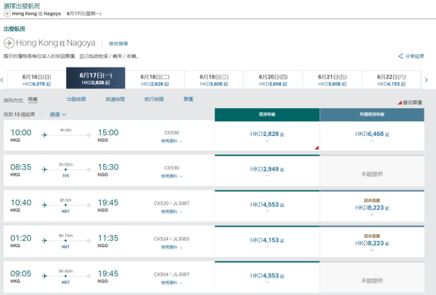Click plane icon on 08:35 HKG flight

click(44, 169)
